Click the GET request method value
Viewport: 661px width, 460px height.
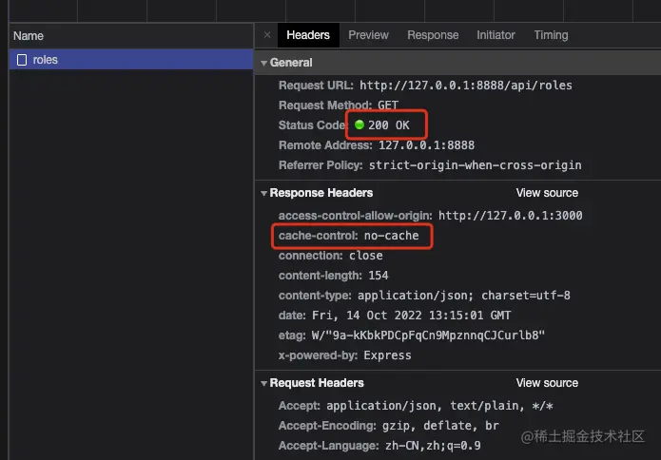pyautogui.click(x=388, y=105)
